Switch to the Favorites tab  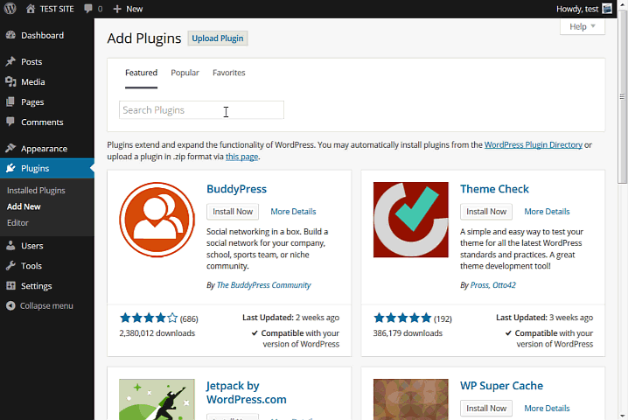click(228, 73)
